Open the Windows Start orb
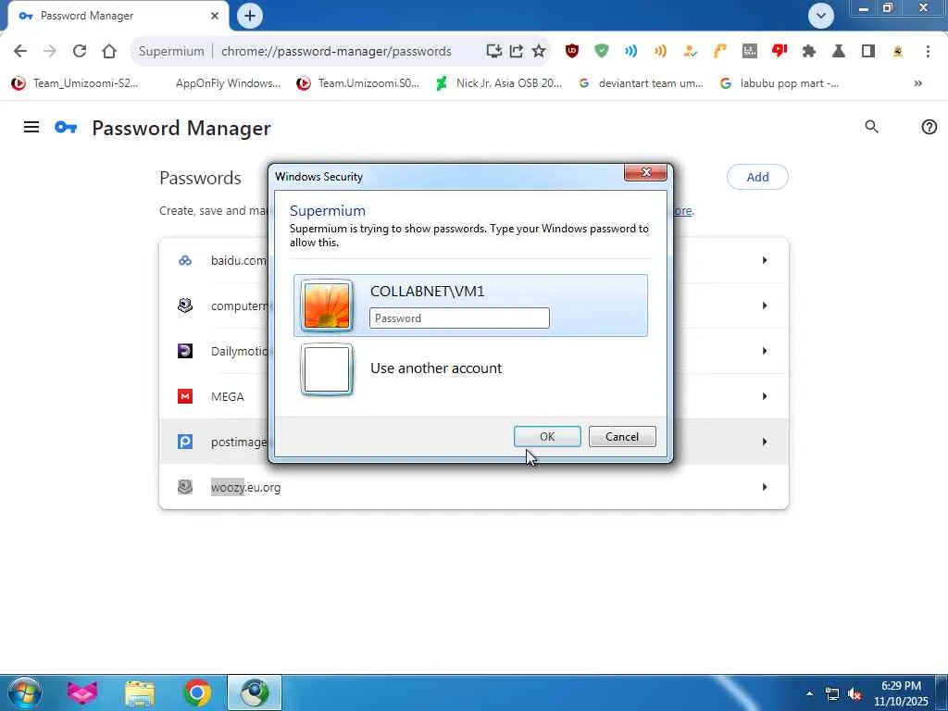 (x=25, y=692)
